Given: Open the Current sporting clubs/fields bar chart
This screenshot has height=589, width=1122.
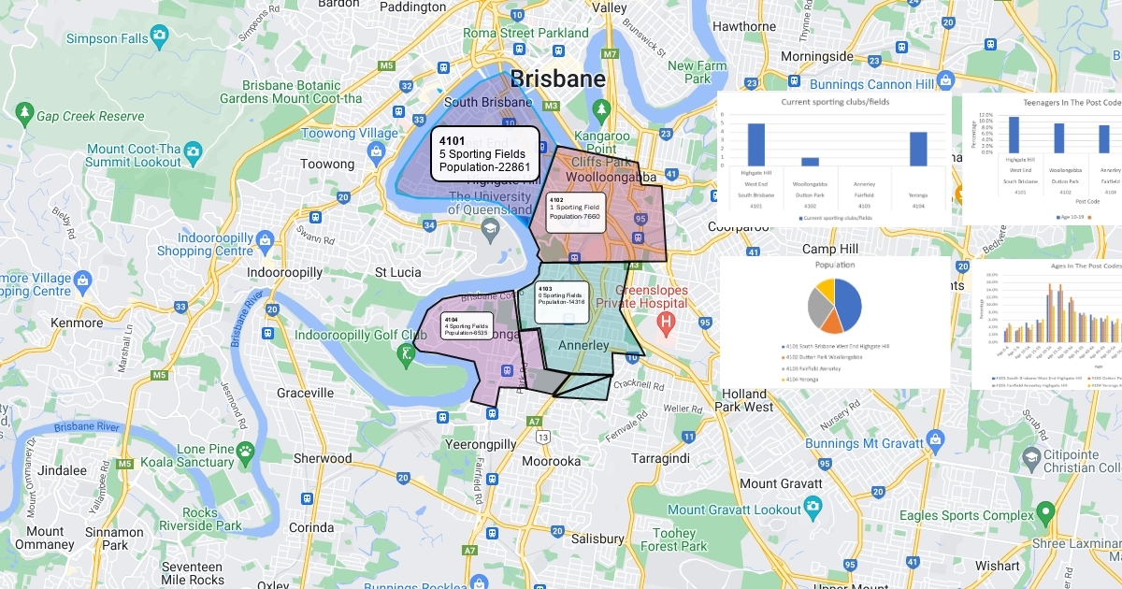Looking at the screenshot, I should [834, 157].
